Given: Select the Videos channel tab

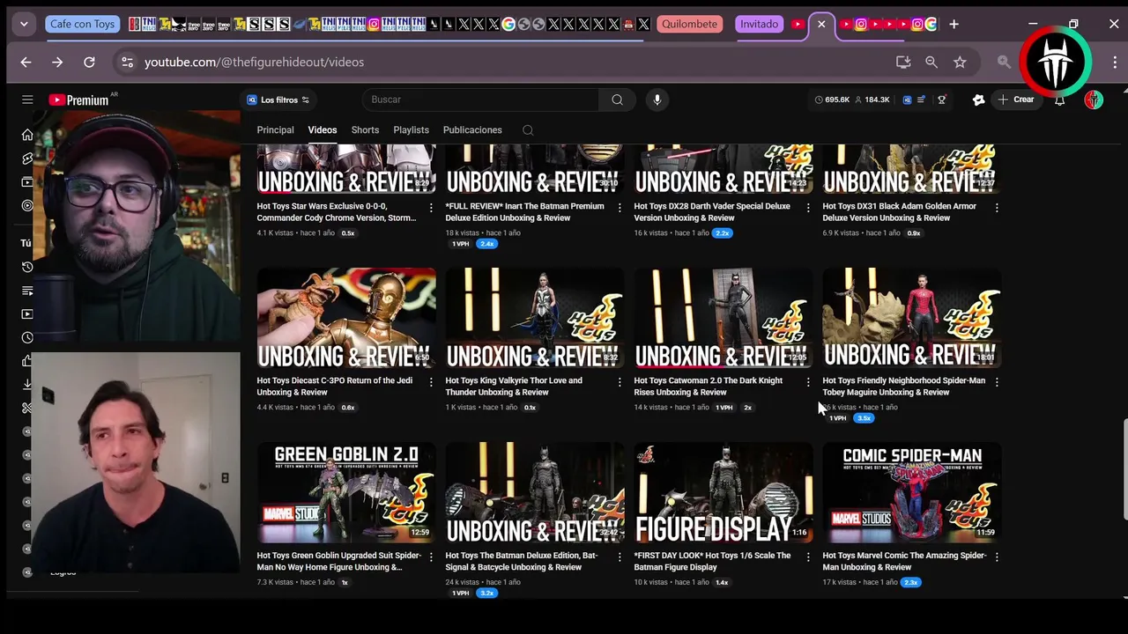Looking at the screenshot, I should tap(322, 130).
